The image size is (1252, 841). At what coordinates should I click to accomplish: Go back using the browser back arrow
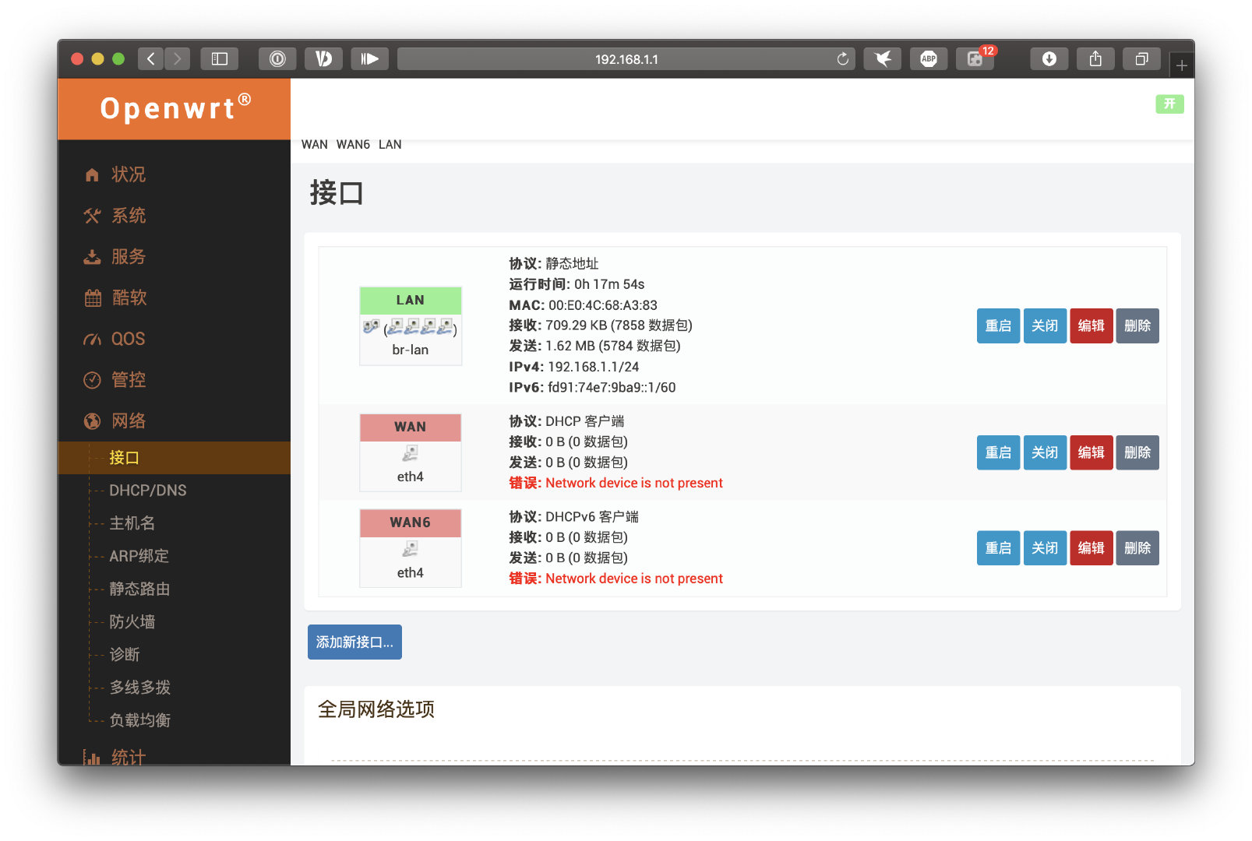151,59
